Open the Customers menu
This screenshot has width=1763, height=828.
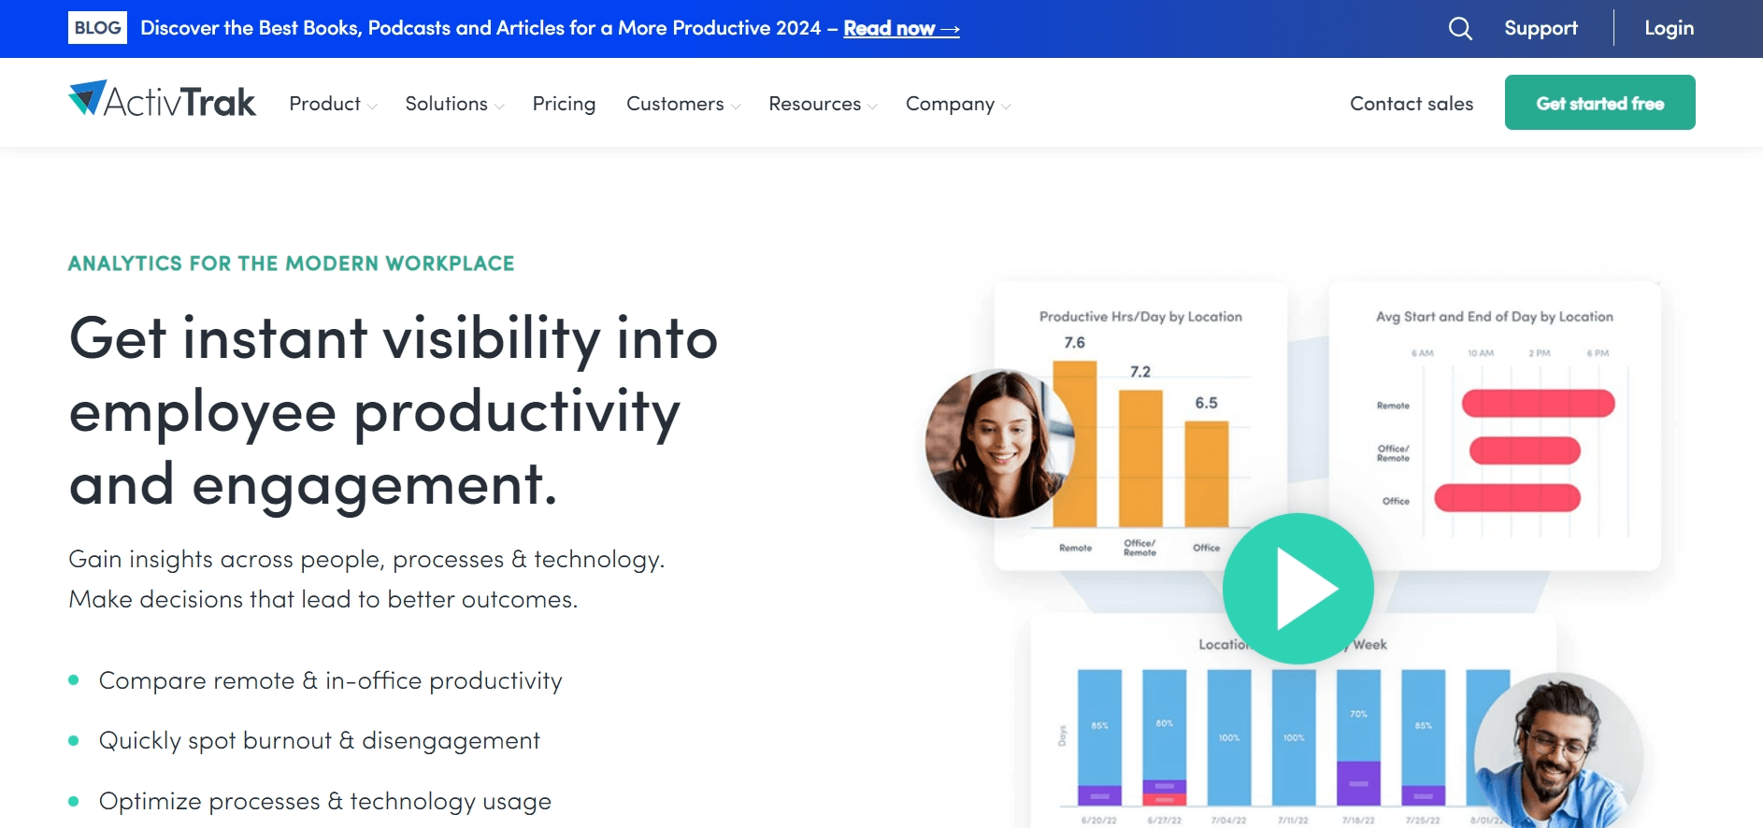pyautogui.click(x=675, y=104)
